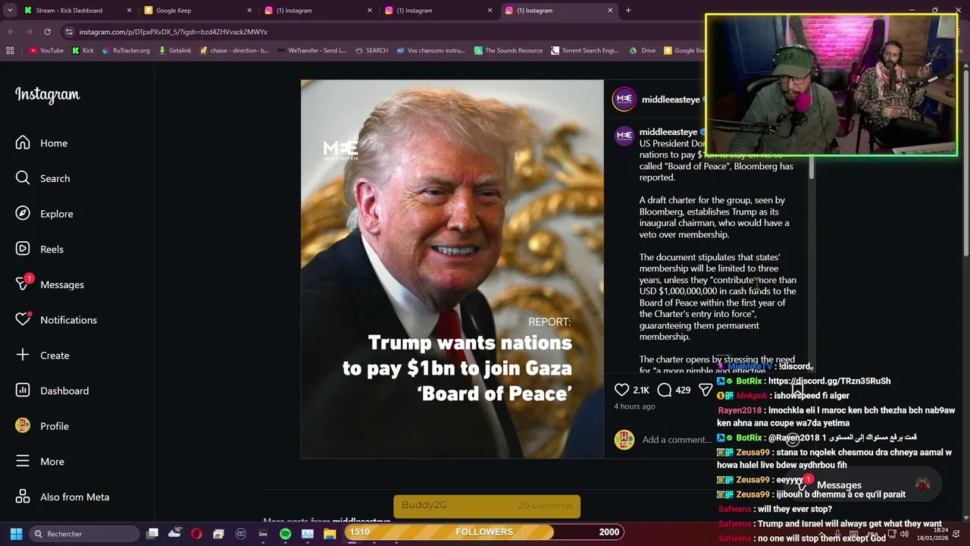
Task: Open a new browser tab
Action: click(x=628, y=11)
